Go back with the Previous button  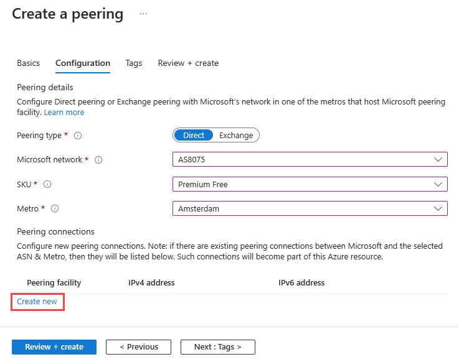[138, 347]
